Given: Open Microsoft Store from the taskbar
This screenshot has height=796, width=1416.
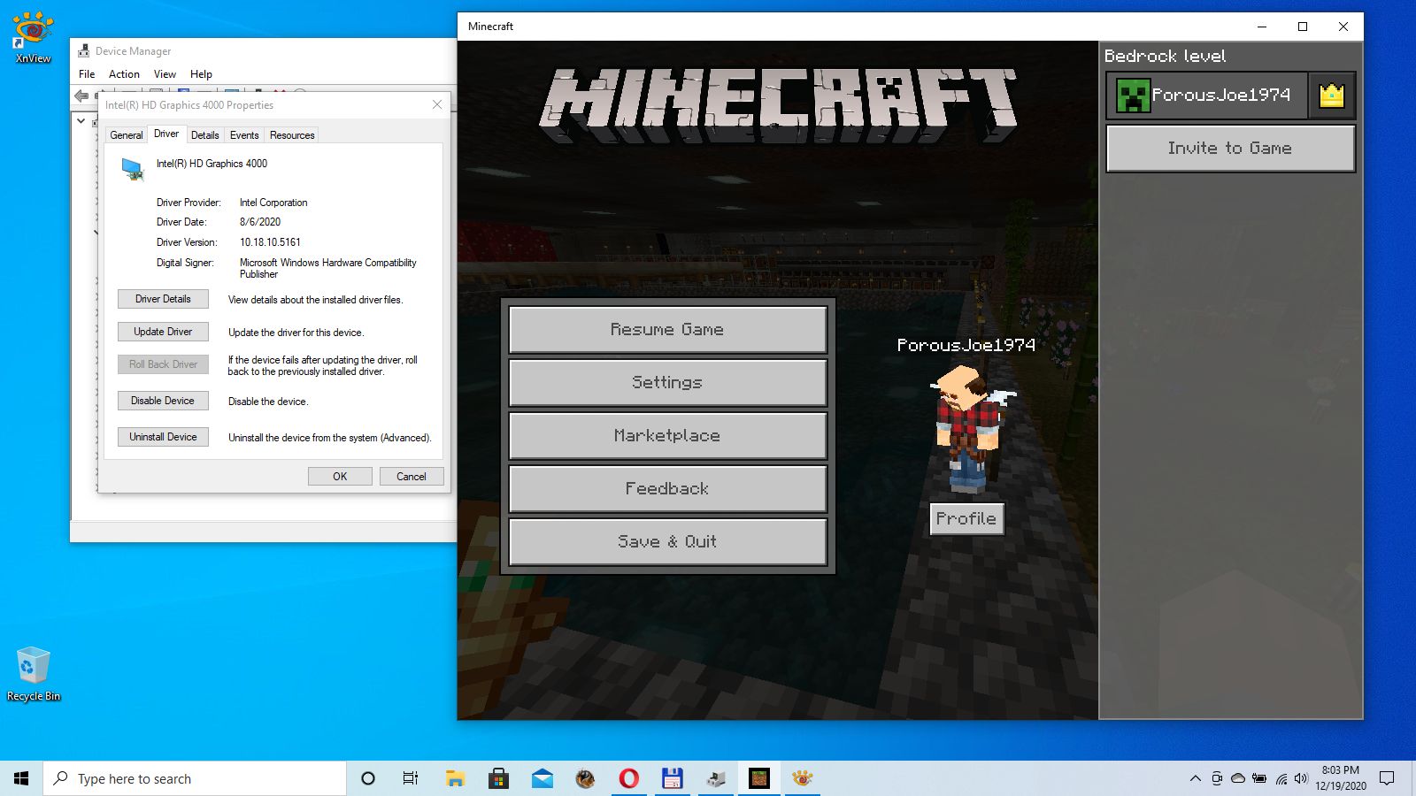Looking at the screenshot, I should click(x=498, y=778).
